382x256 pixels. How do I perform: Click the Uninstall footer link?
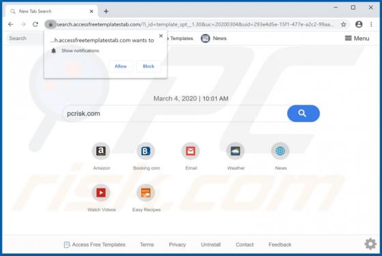tap(211, 244)
